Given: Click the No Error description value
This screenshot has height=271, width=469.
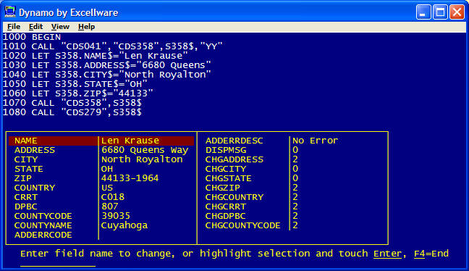Looking at the screenshot, I should point(316,141).
